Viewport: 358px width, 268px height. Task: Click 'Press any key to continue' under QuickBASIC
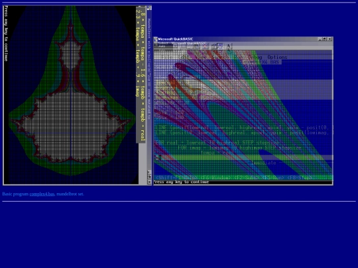pos(181,182)
